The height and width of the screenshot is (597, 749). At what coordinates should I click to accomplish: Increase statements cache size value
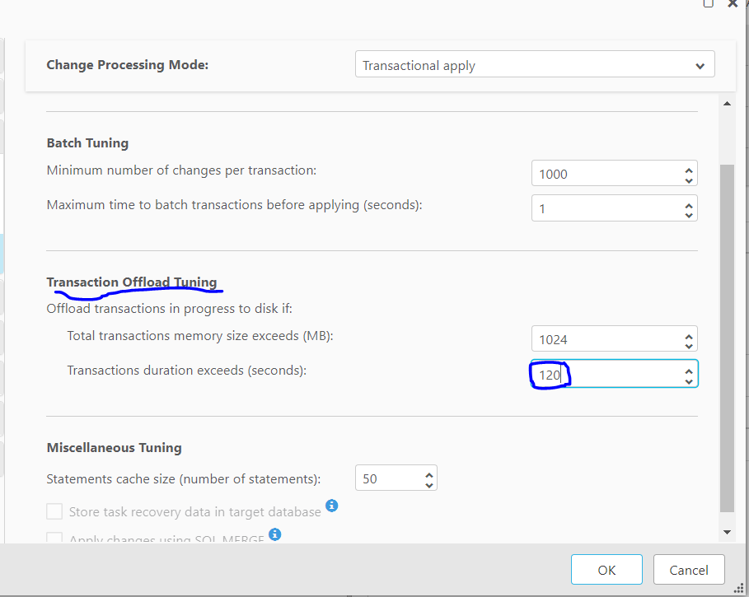tap(428, 473)
